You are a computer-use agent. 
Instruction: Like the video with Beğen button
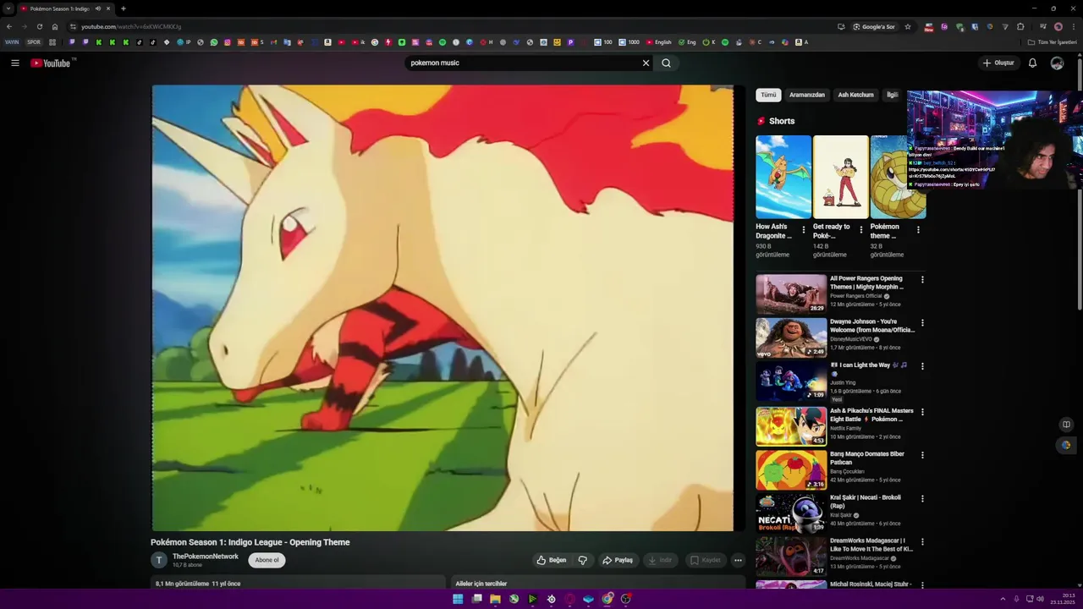552,560
